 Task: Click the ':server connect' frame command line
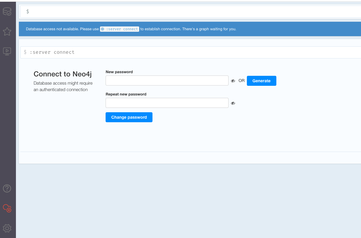(x=191, y=52)
